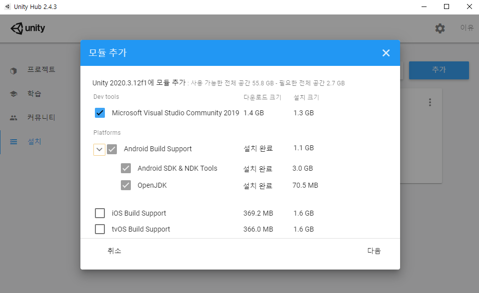The height and width of the screenshot is (293, 479).
Task: Click the tvOS Build Support label
Action: 141,229
